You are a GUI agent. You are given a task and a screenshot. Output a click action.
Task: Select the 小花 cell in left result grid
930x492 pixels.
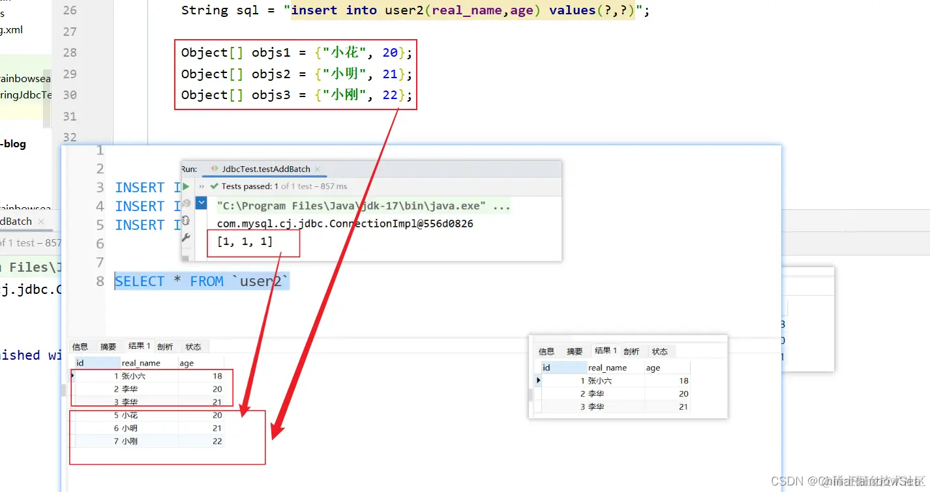coord(149,415)
